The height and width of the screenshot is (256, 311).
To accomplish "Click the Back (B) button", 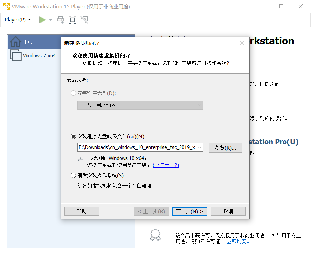I will 151,211.
